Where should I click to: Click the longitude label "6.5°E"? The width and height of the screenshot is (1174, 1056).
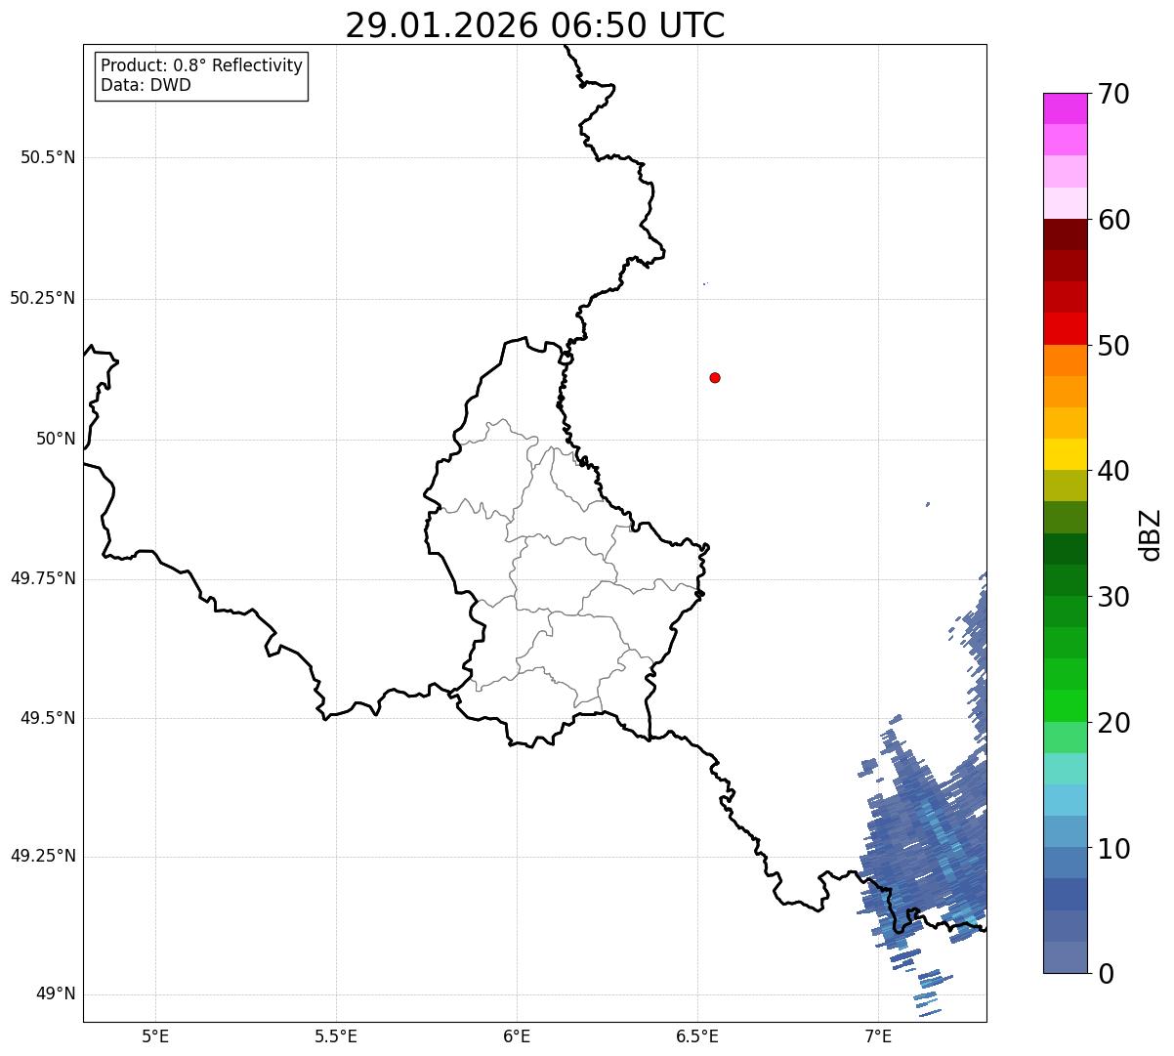pyautogui.click(x=697, y=1036)
